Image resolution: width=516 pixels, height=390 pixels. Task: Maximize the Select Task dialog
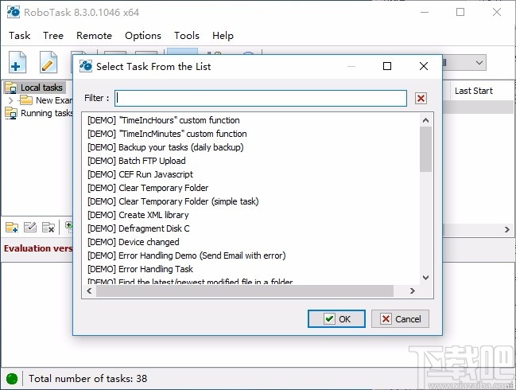pyautogui.click(x=387, y=66)
